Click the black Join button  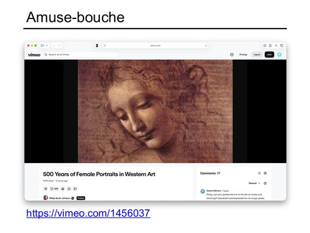coord(269,55)
